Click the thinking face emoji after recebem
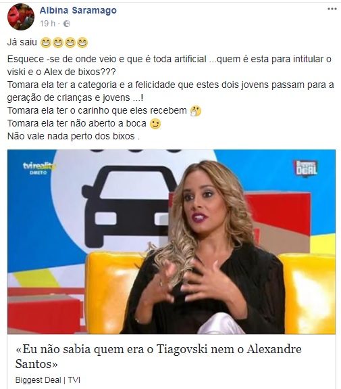 click(x=196, y=111)
